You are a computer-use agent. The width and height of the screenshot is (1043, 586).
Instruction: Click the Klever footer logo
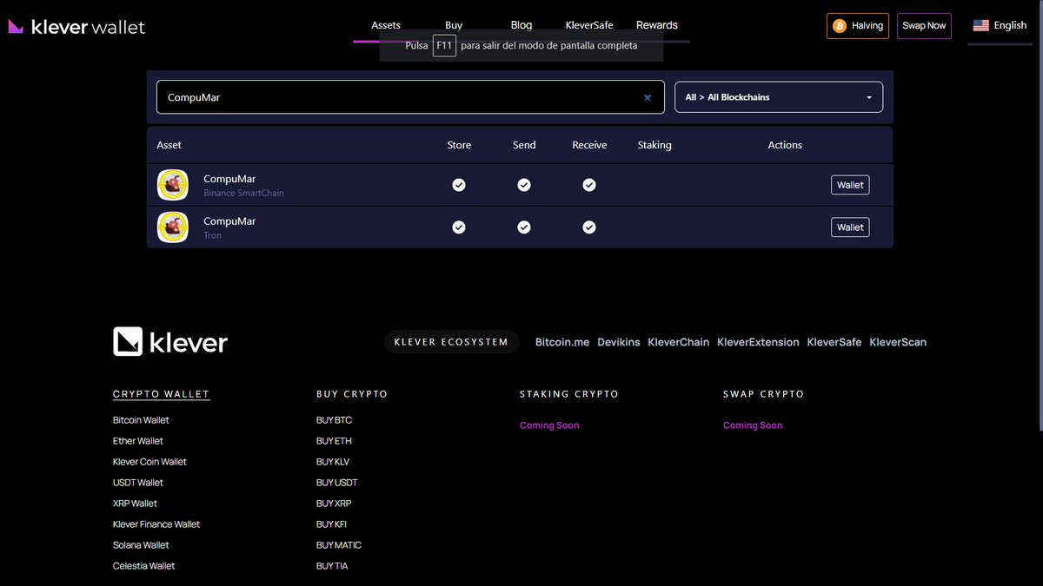(170, 342)
